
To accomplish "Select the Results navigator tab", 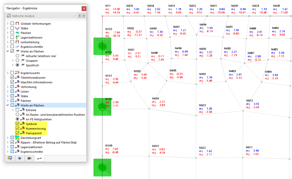I will coord(40,158).
